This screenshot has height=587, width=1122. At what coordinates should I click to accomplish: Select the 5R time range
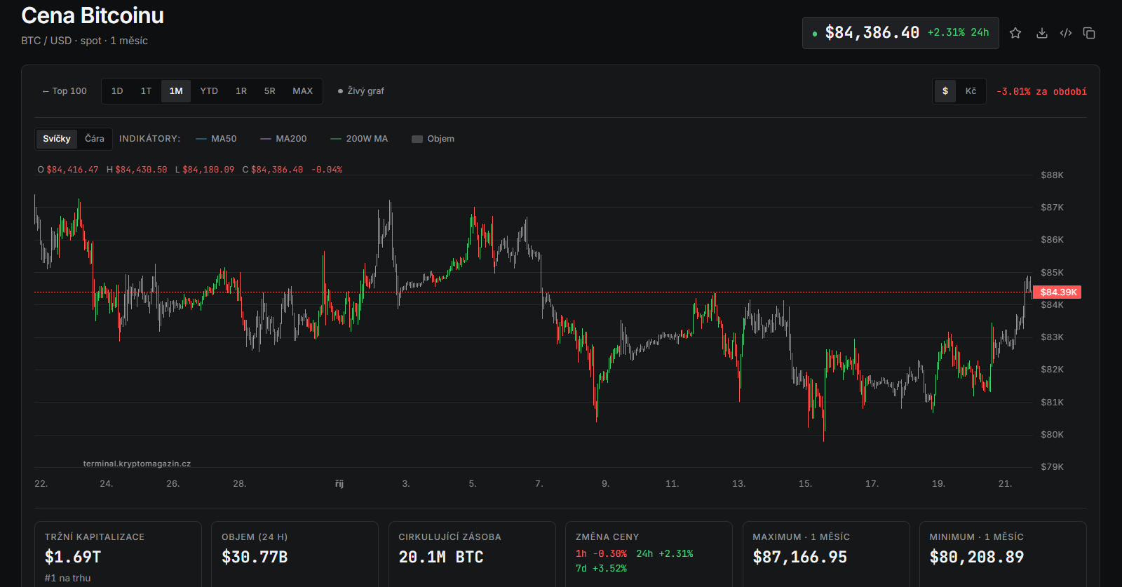pyautogui.click(x=270, y=91)
